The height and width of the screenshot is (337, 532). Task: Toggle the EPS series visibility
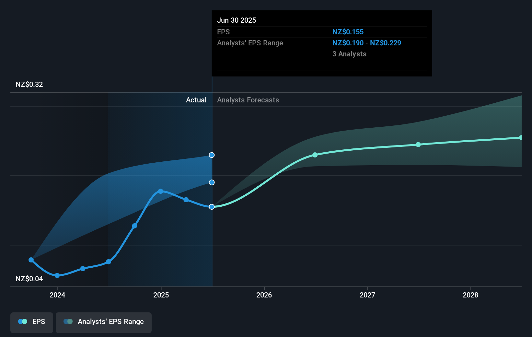31,322
